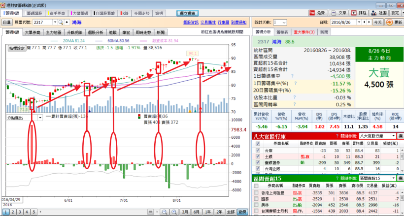Open the 設定 settings dropdown arrow
404x216 pixels.
coord(402,13)
